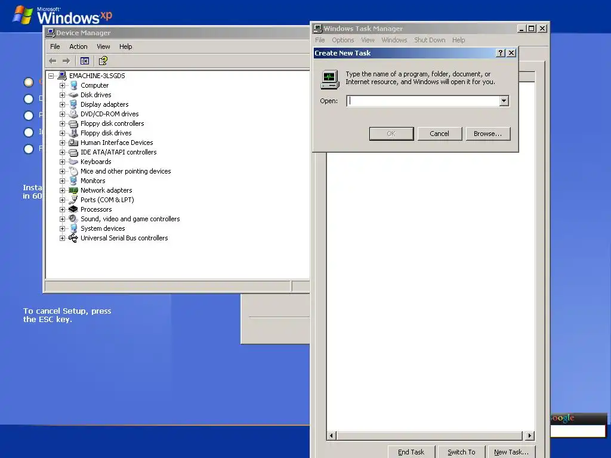Image resolution: width=611 pixels, height=458 pixels.
Task: Collapse the EMACHINE-3LSGDS root node
Action: (x=51, y=76)
